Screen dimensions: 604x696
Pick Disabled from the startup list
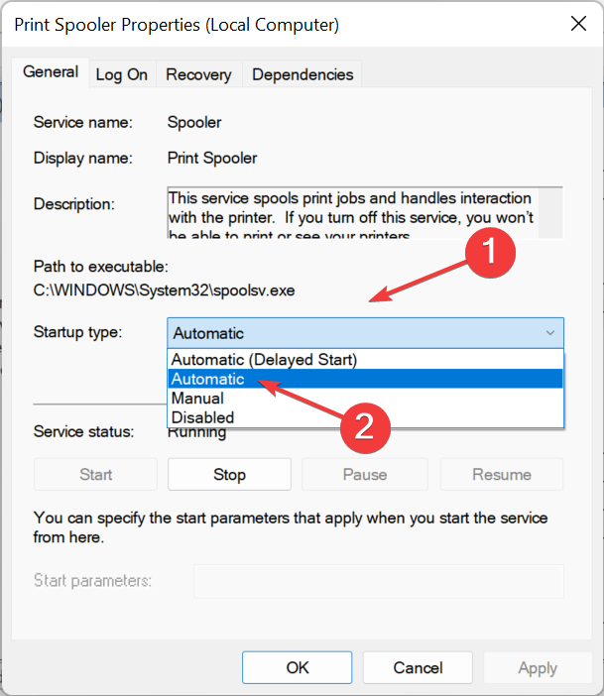[202, 417]
